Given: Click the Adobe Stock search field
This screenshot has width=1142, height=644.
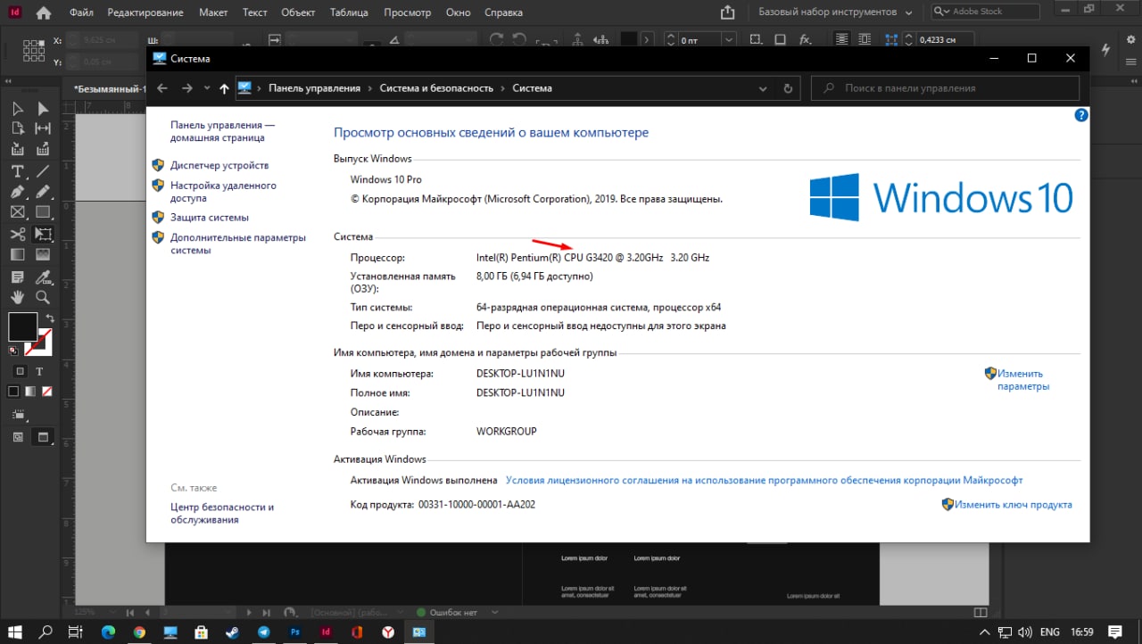Looking at the screenshot, I should coord(985,12).
